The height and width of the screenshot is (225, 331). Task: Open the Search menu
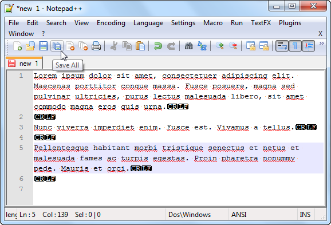pyautogui.click(x=56, y=23)
